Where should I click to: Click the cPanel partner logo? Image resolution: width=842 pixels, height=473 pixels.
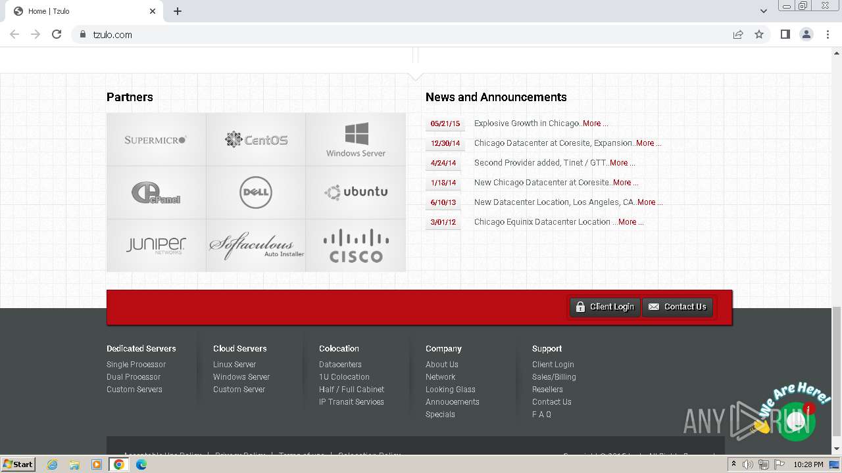(156, 192)
